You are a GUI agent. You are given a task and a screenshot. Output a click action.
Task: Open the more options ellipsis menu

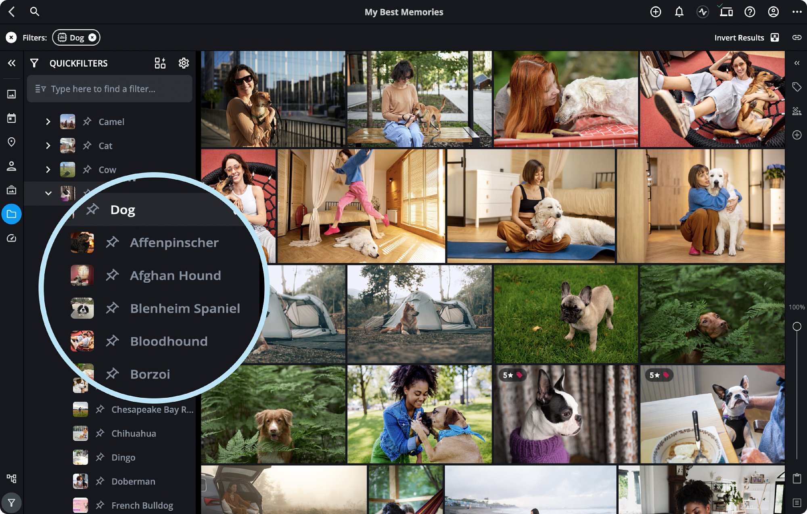(797, 12)
